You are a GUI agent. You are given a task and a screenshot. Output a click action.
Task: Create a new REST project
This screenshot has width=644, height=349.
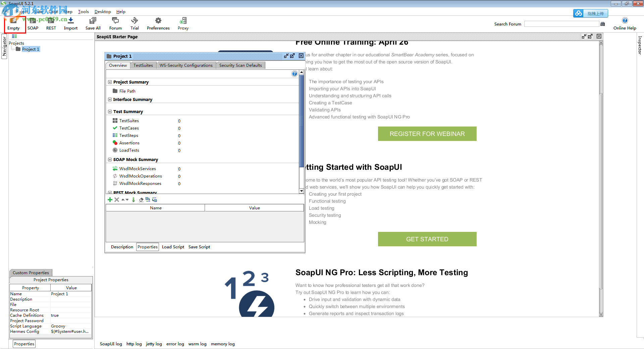click(51, 24)
